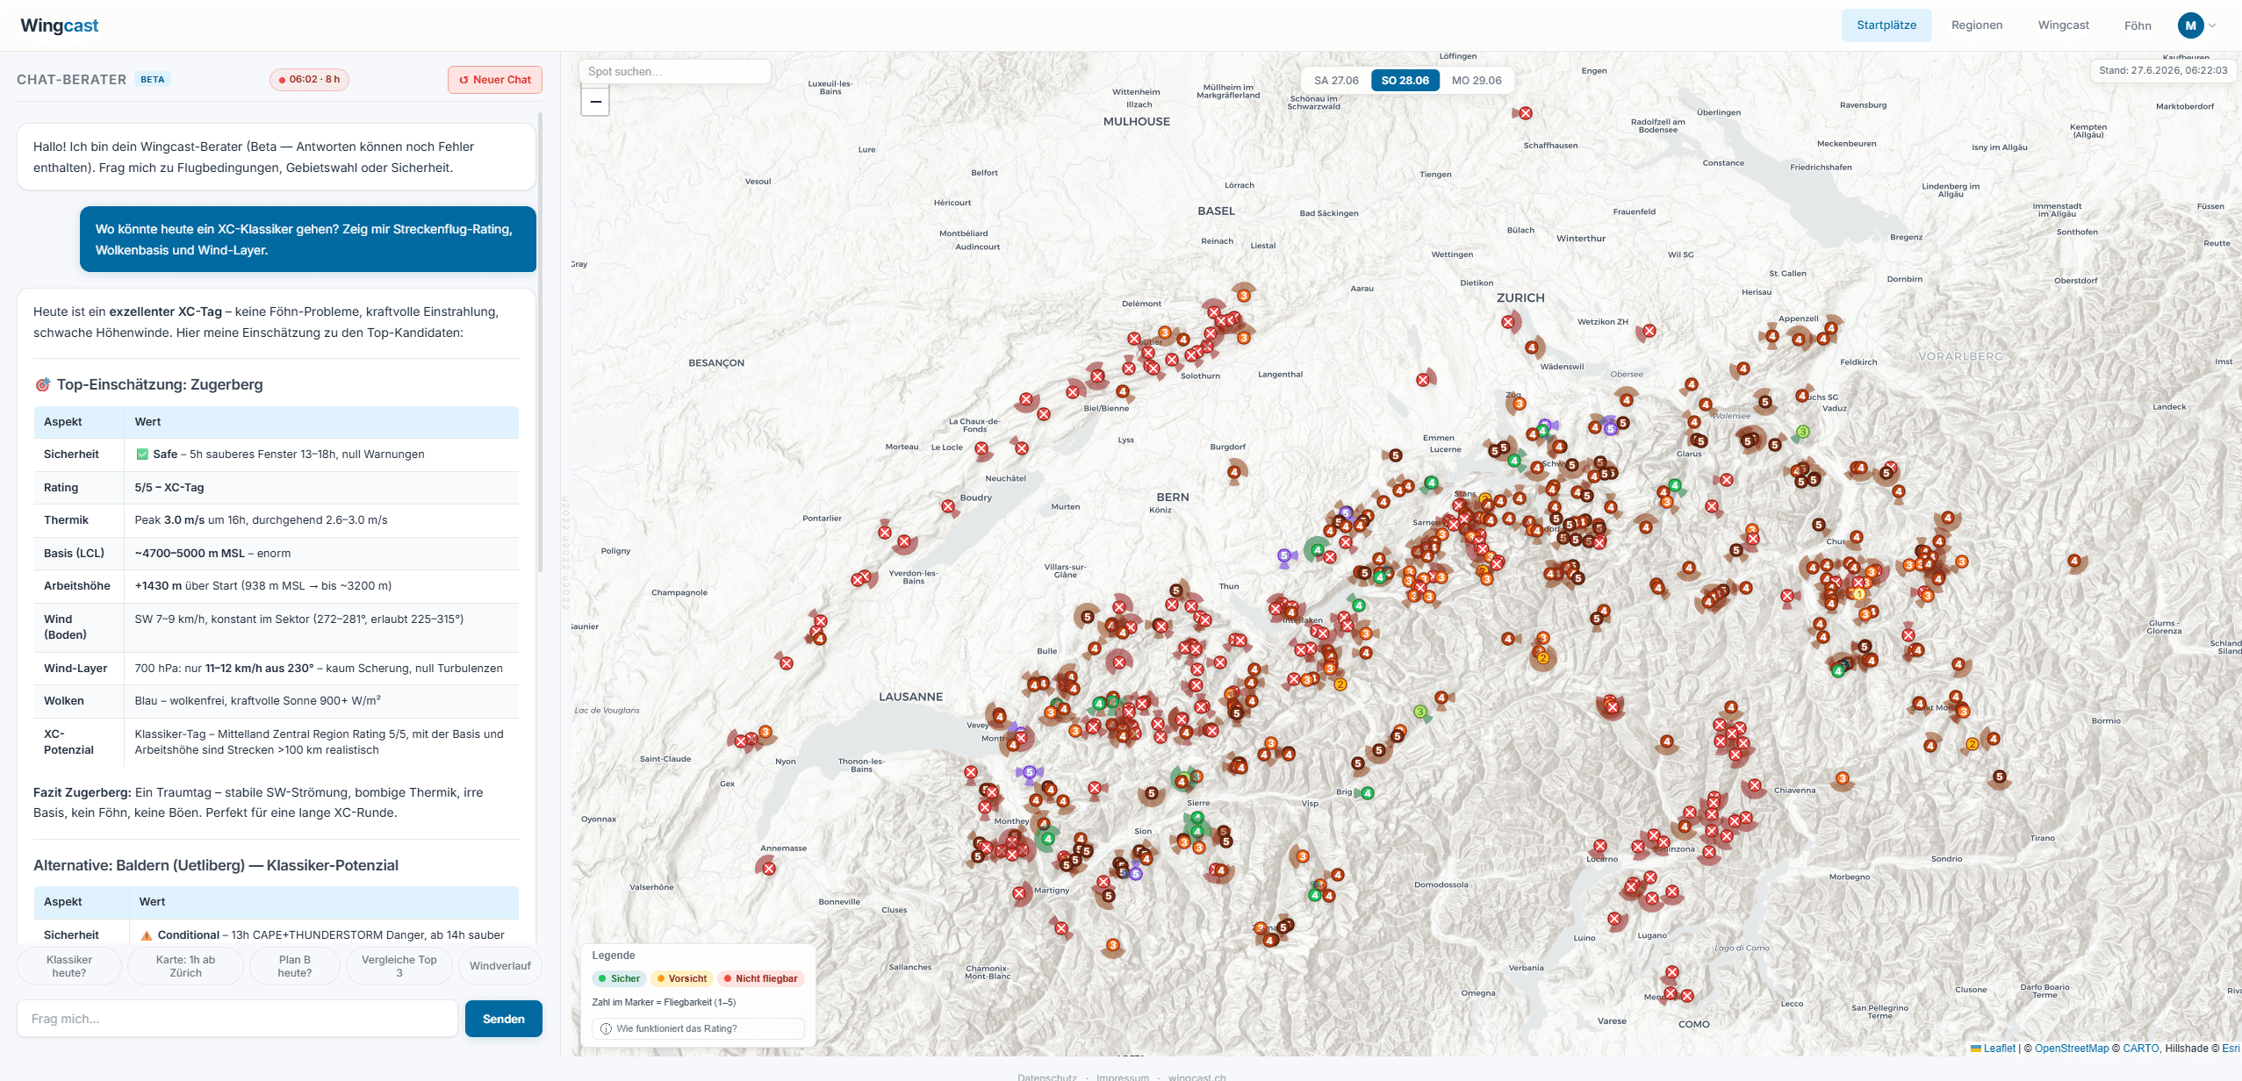
Task: Click the M user avatar
Action: [2191, 25]
